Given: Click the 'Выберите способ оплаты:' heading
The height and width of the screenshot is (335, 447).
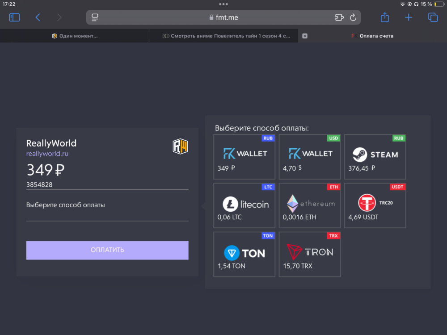Looking at the screenshot, I should click(261, 128).
